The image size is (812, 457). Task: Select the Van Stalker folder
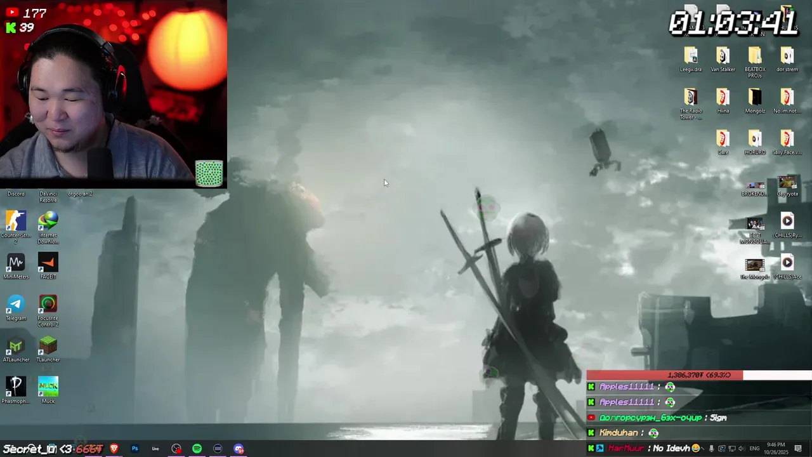pos(723,60)
